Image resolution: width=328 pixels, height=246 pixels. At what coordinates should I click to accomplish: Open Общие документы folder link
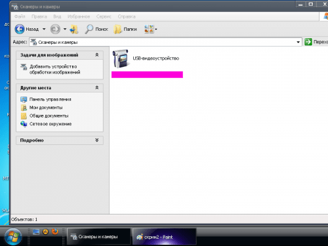(49, 116)
